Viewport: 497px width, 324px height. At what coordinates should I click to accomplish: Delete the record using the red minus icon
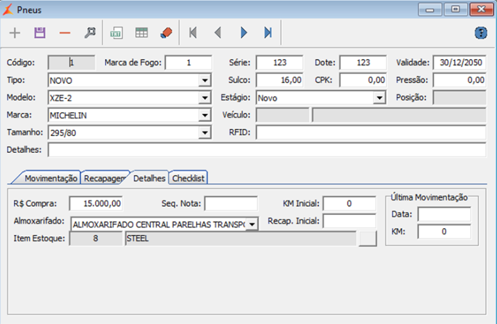click(65, 33)
